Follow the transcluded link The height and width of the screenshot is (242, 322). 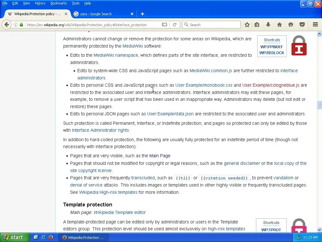tap(143, 178)
